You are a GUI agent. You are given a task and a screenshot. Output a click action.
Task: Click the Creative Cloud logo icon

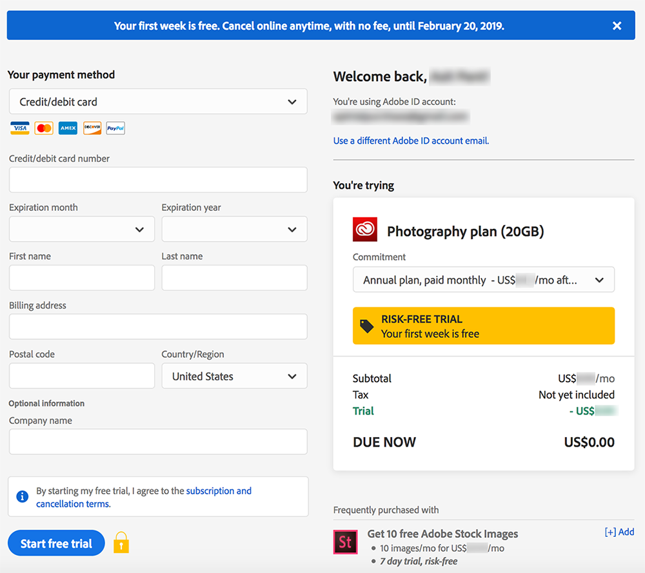click(x=365, y=229)
